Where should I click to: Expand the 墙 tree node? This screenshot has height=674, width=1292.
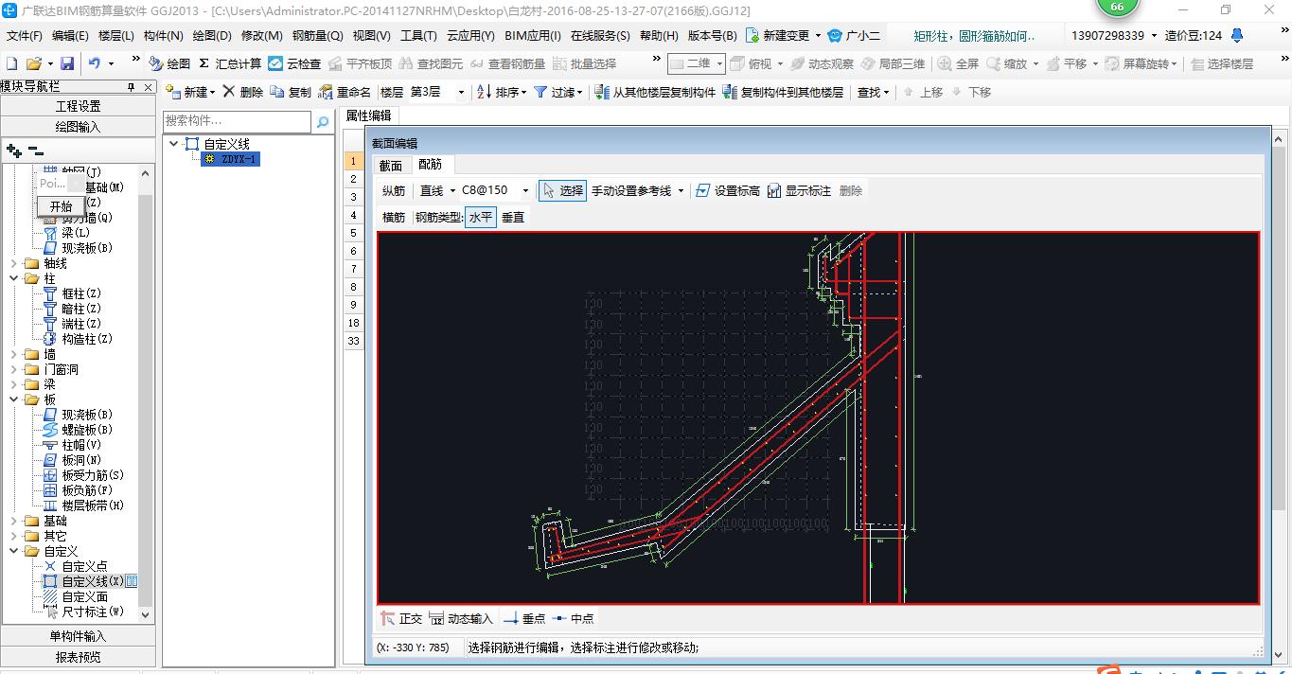[x=14, y=354]
